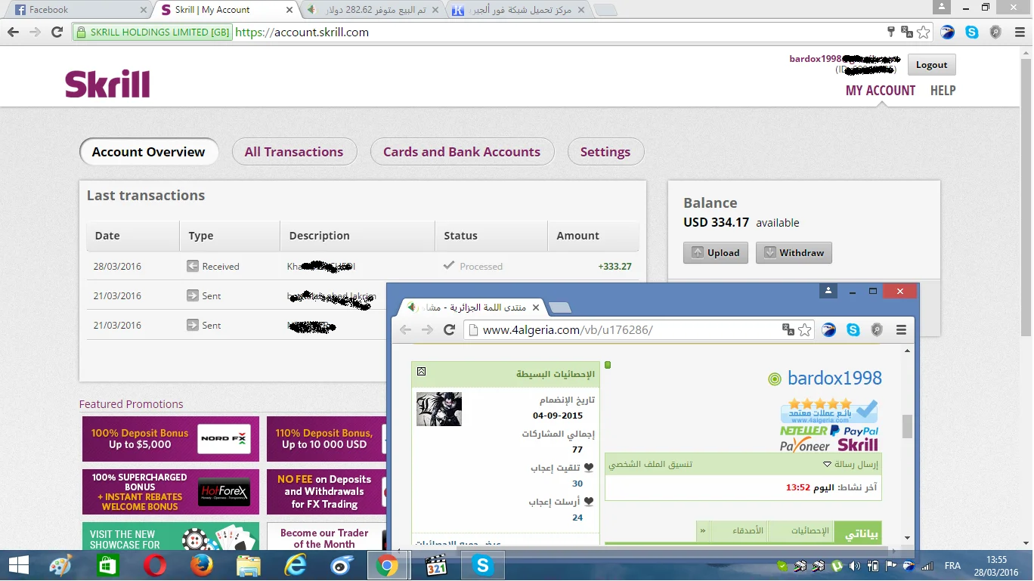
Task: Log out using the Logout button
Action: (x=931, y=65)
